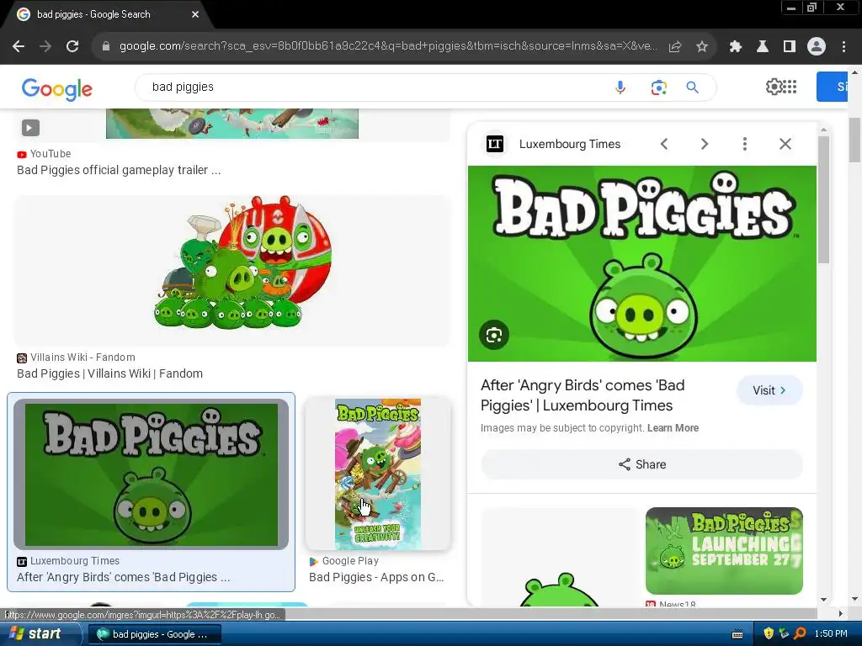Click the Share button
862x646 pixels.
(641, 464)
